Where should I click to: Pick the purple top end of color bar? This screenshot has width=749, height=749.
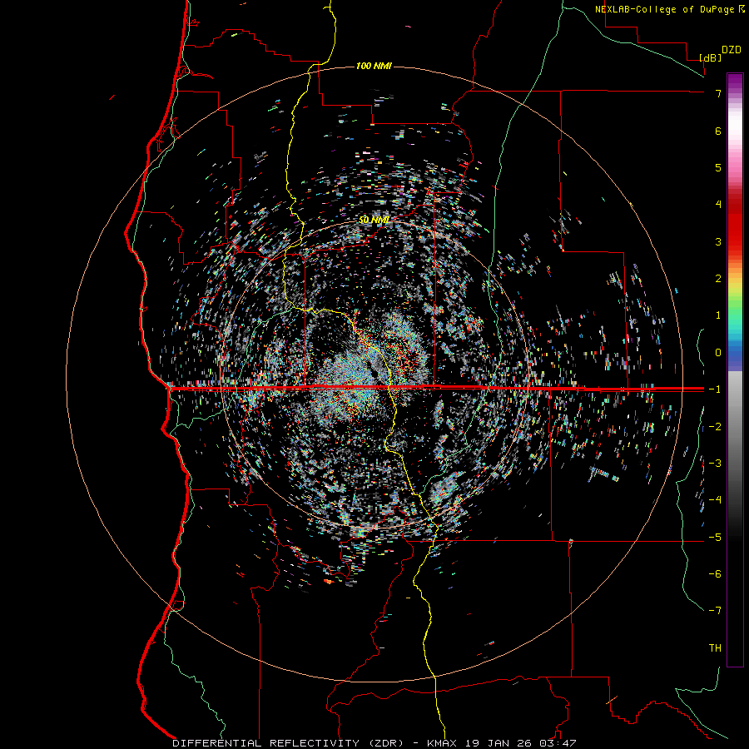(x=735, y=80)
